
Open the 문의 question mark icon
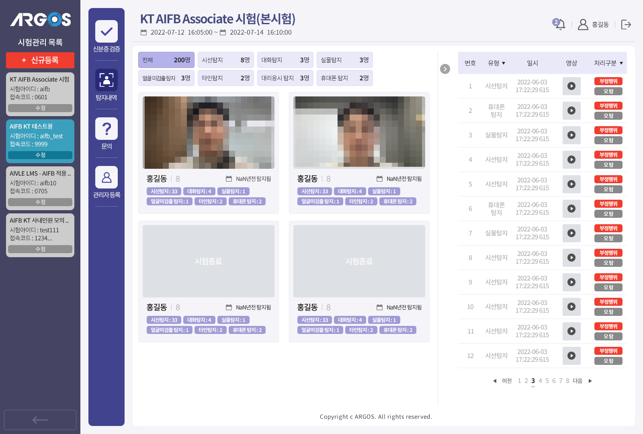tap(106, 129)
